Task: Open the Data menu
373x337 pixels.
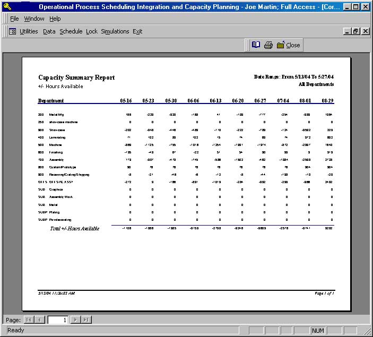Action: pyautogui.click(x=49, y=31)
